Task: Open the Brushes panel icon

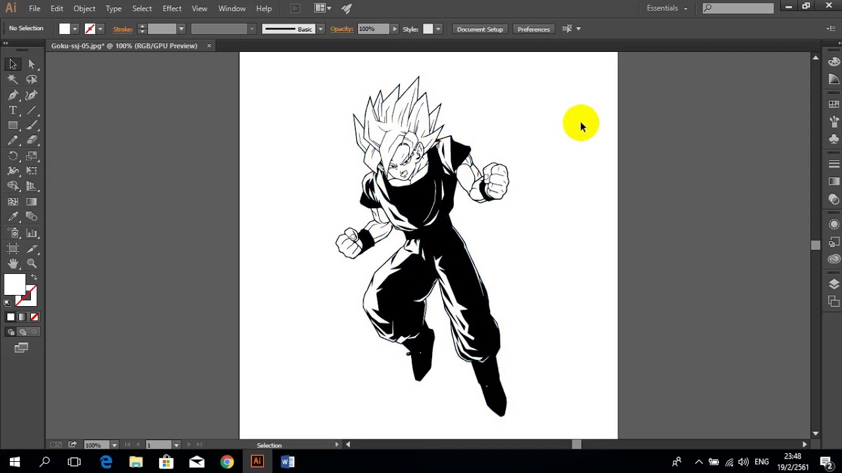Action: tap(834, 122)
